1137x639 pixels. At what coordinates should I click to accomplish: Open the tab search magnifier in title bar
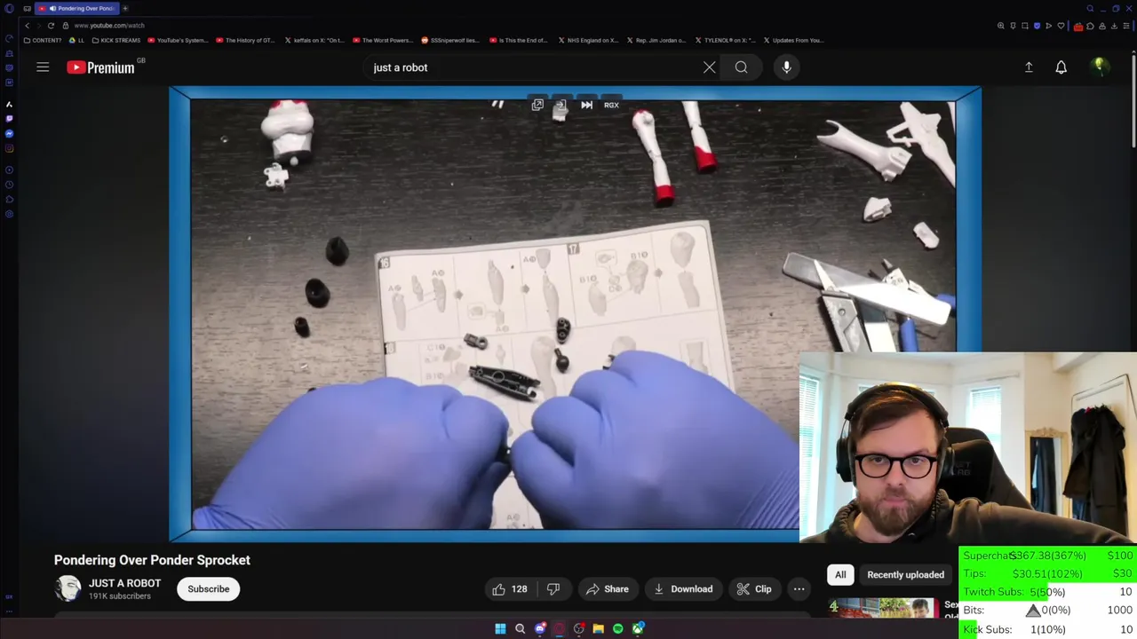point(1090,8)
